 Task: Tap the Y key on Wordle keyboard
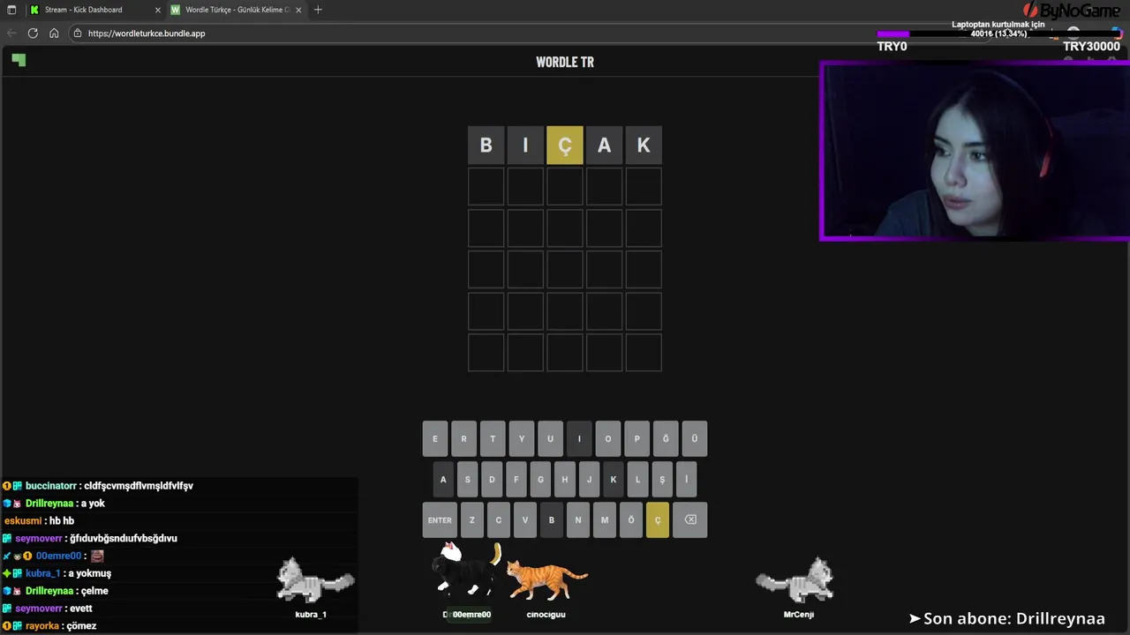pyautogui.click(x=522, y=438)
